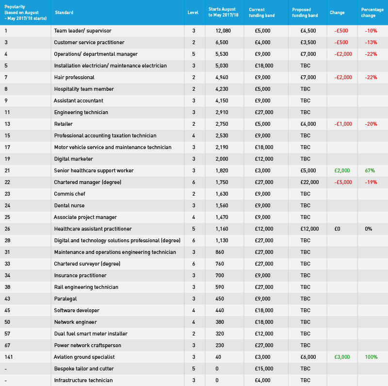388x386 pixels.
Task: Click the Level column header
Action: (193, 13)
